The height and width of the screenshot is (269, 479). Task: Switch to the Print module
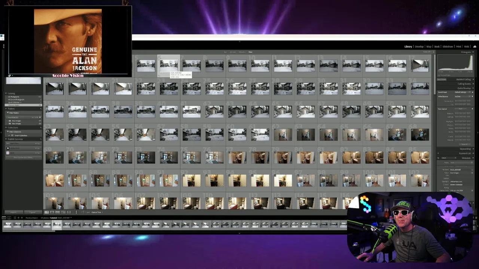[x=458, y=47]
